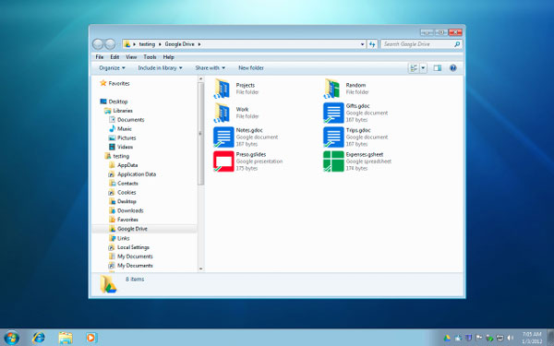The height and width of the screenshot is (346, 554).
Task: Click the refresh button beside address bar
Action: (372, 44)
